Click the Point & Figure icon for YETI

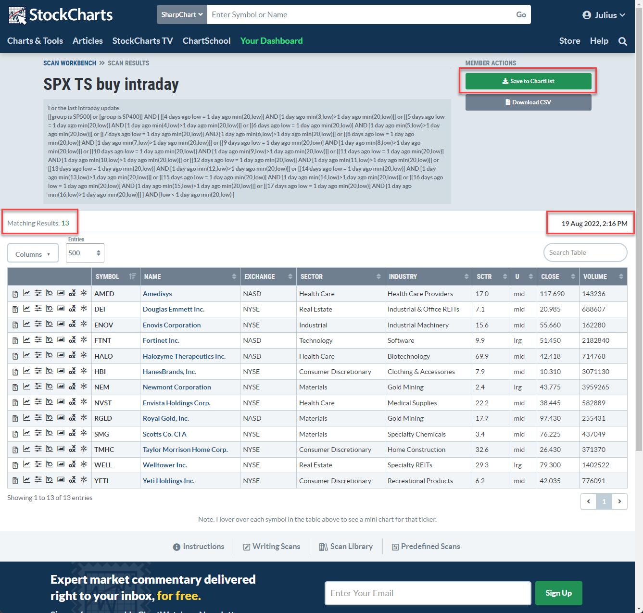[x=72, y=480]
